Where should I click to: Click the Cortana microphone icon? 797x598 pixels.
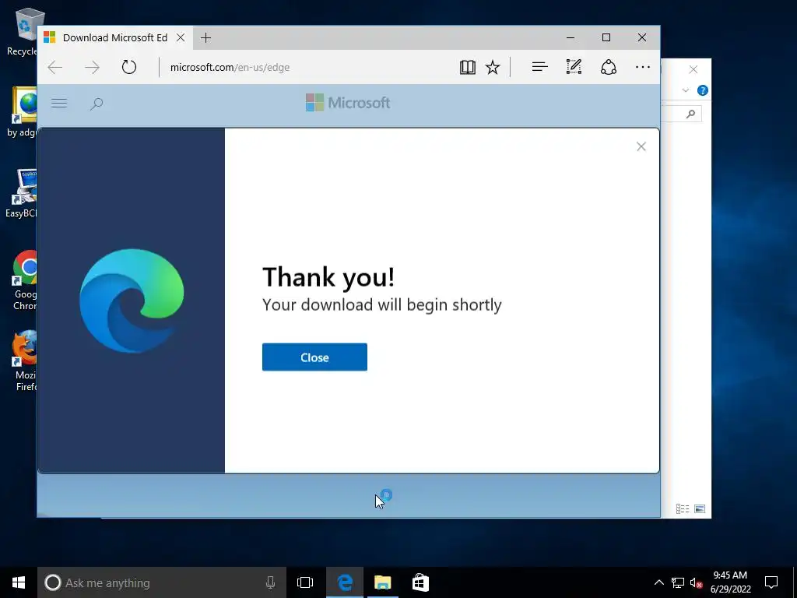[270, 582]
